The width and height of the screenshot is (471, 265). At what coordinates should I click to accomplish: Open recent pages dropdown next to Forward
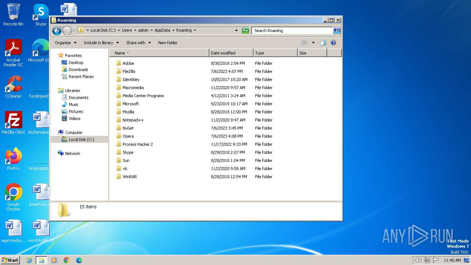pos(74,31)
